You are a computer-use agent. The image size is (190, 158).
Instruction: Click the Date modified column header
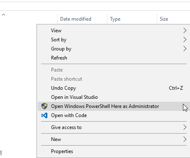click(82, 19)
